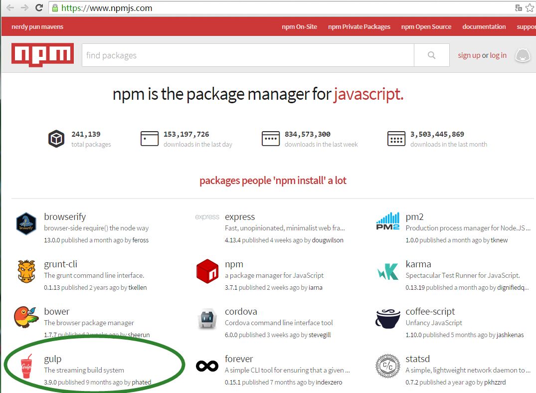Click the total packages cube icon

tap(56, 139)
